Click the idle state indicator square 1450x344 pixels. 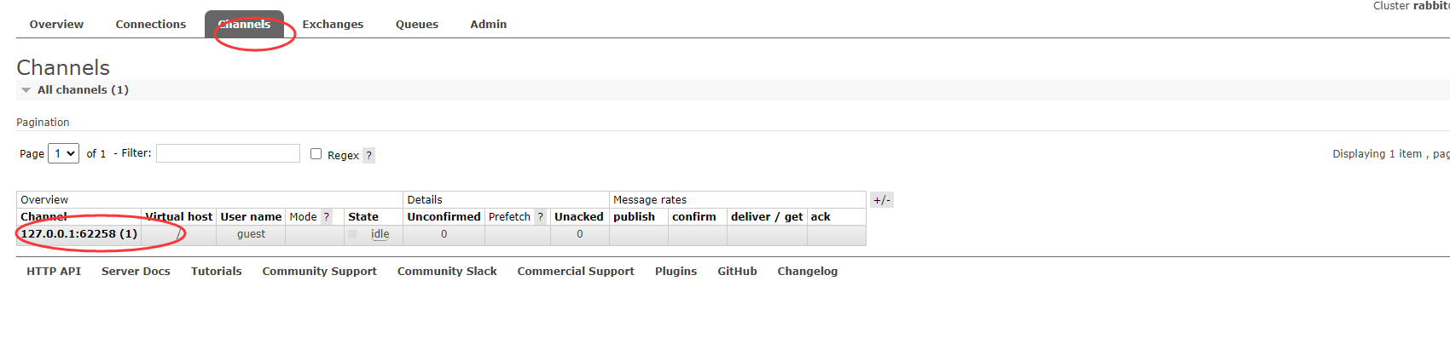click(352, 234)
